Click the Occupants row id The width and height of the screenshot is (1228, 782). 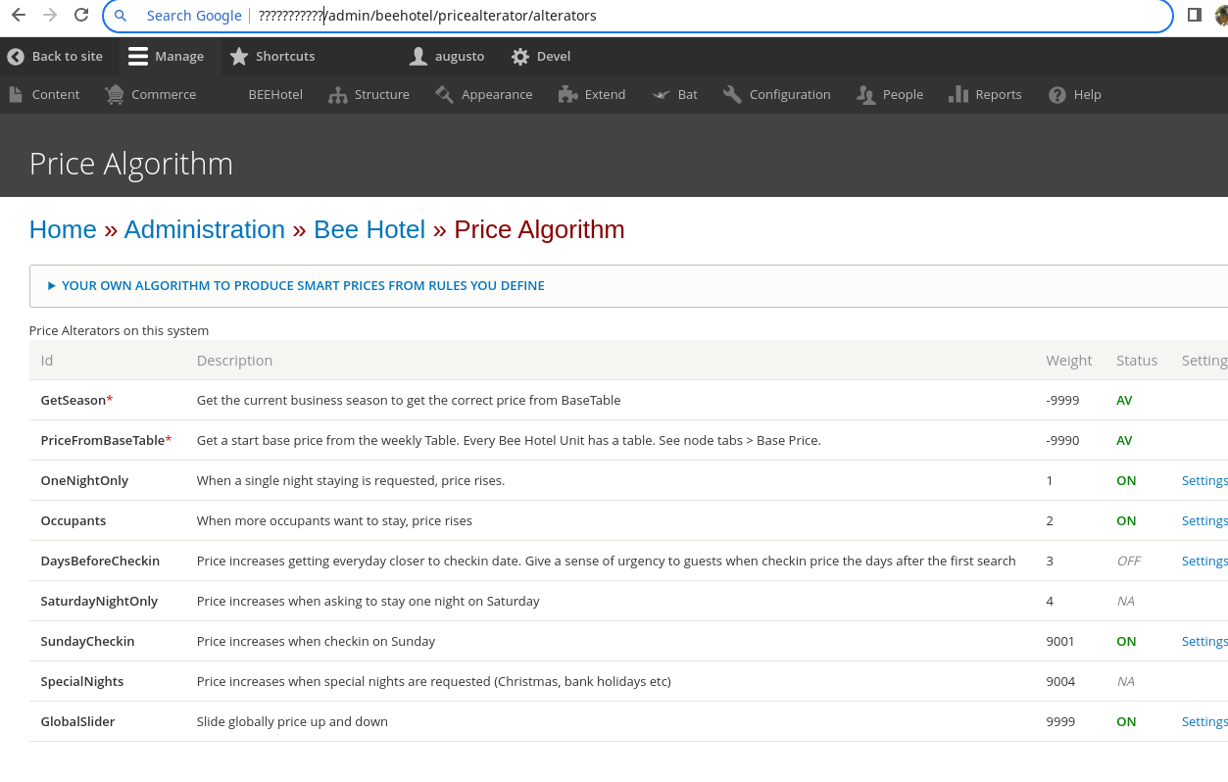coord(74,520)
